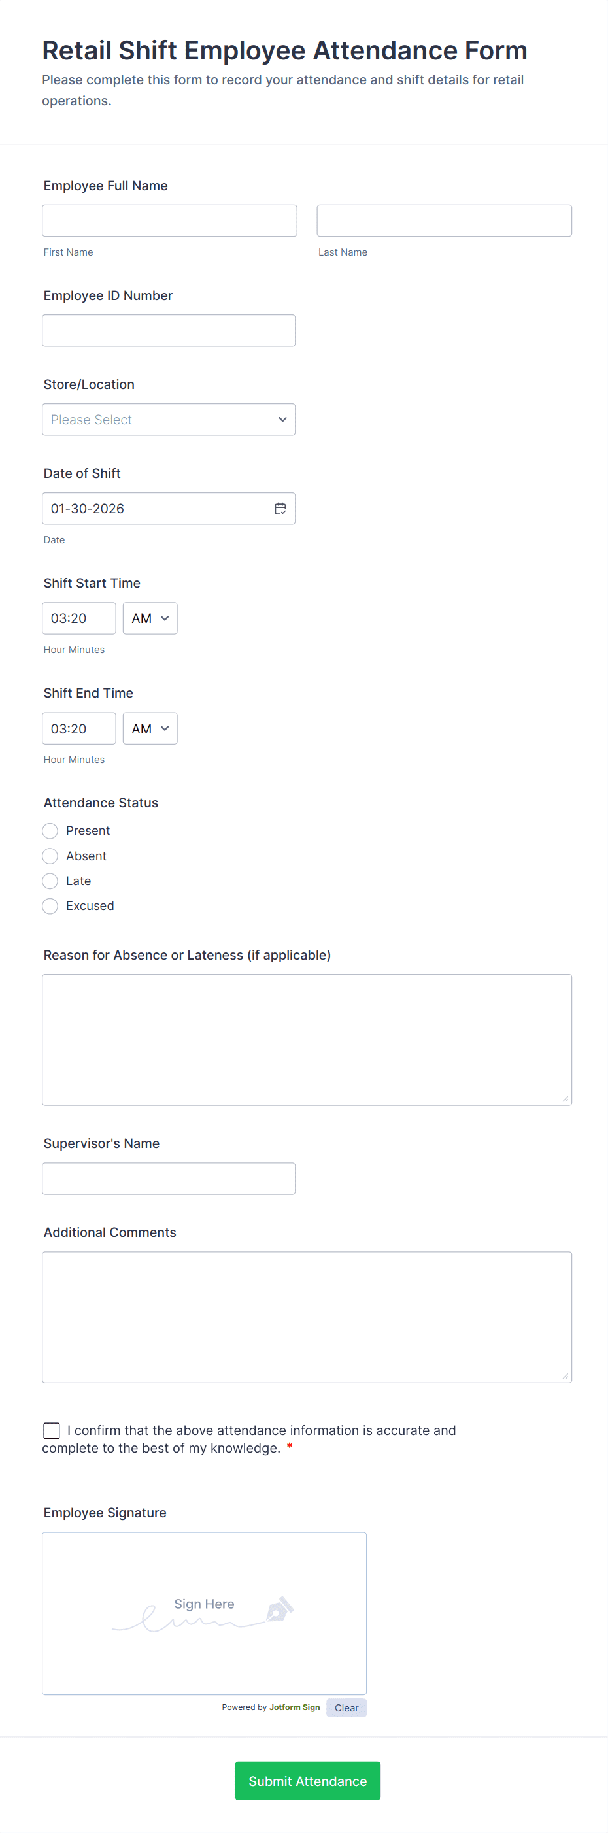Viewport: 608px width, 1833px height.
Task: Click the Last Name input field
Action: [x=443, y=220]
